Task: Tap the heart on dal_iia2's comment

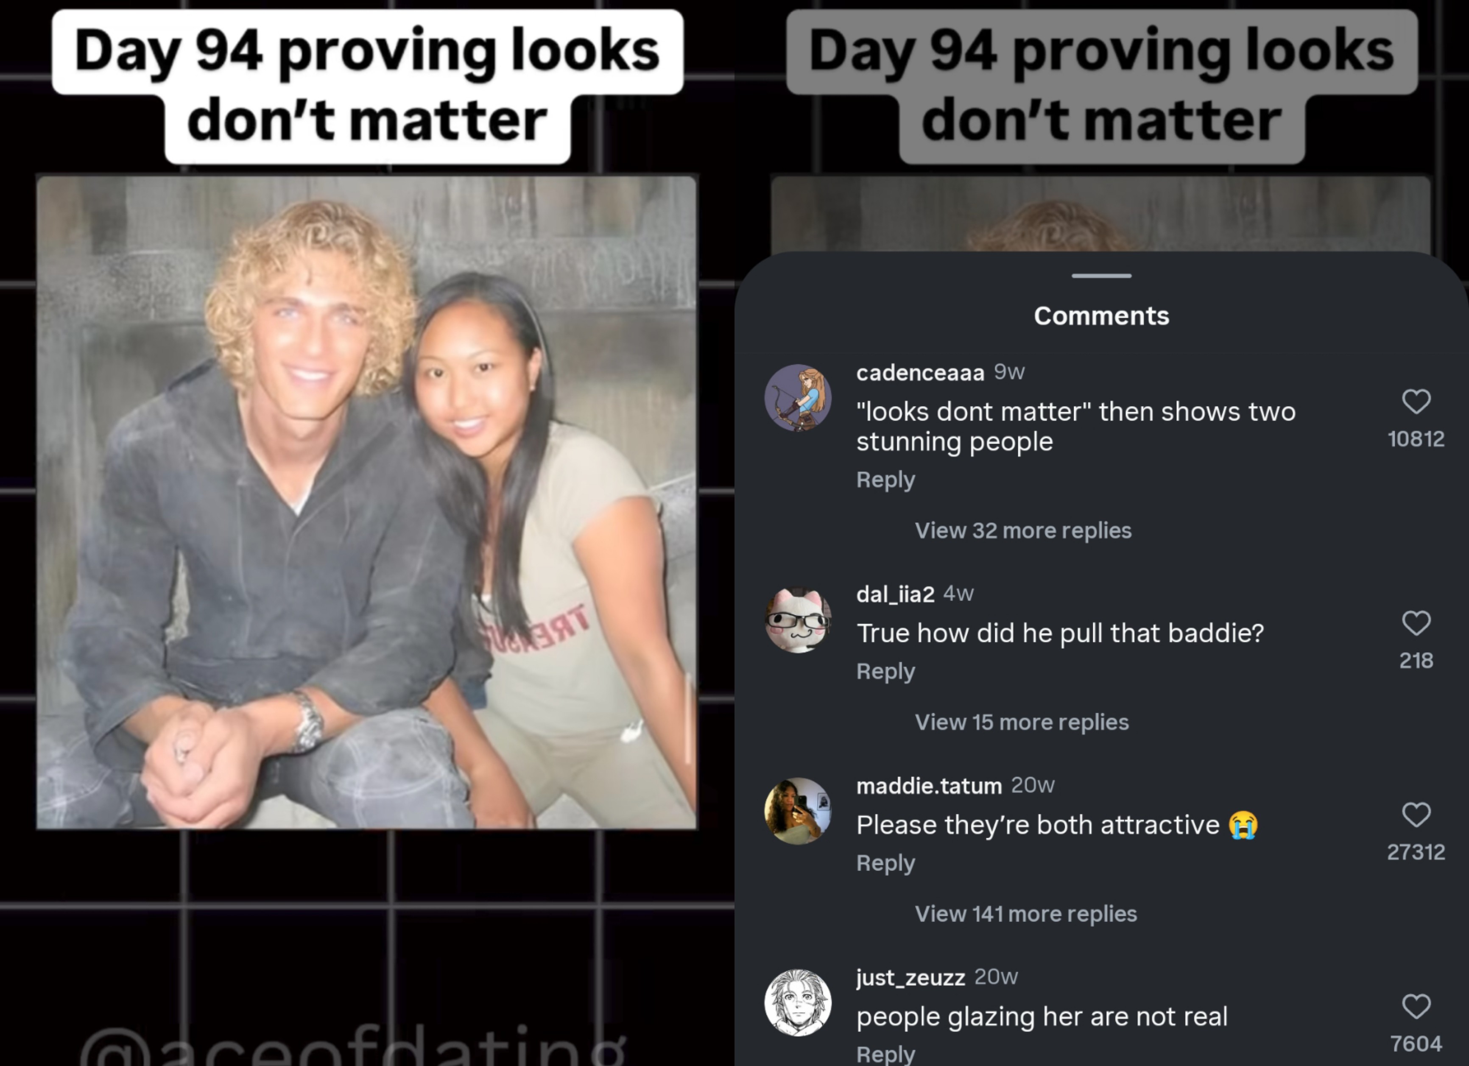Action: [x=1416, y=623]
